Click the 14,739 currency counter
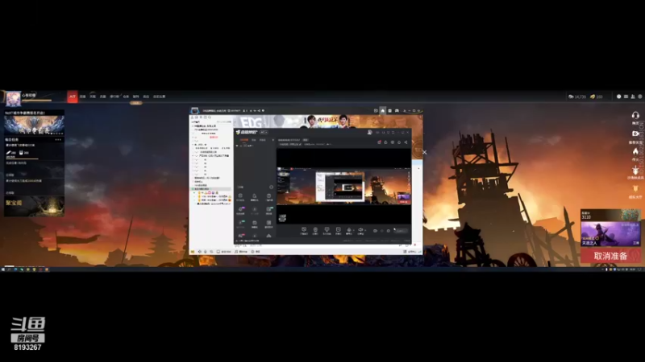 (x=577, y=97)
